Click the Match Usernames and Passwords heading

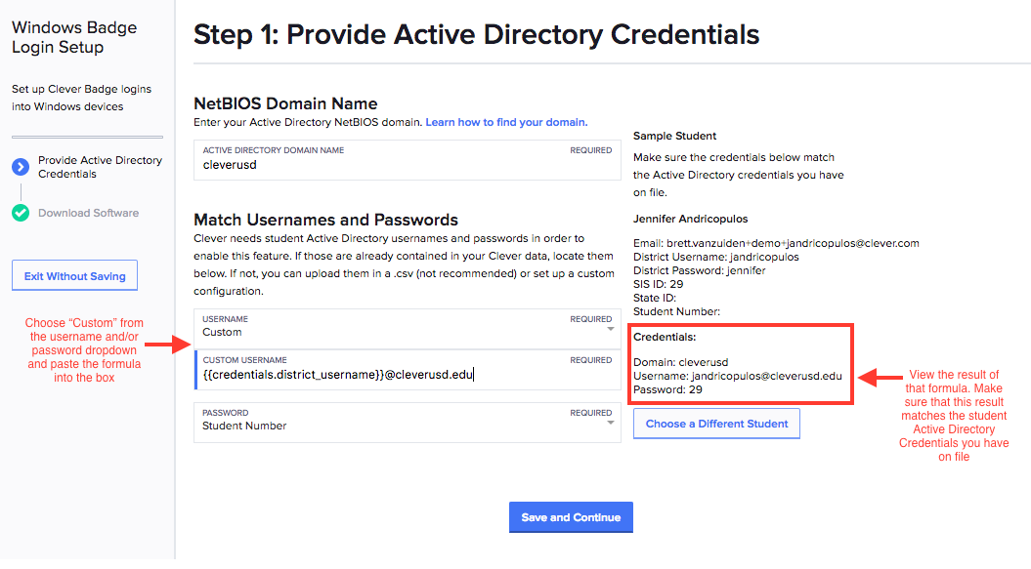coord(325,220)
